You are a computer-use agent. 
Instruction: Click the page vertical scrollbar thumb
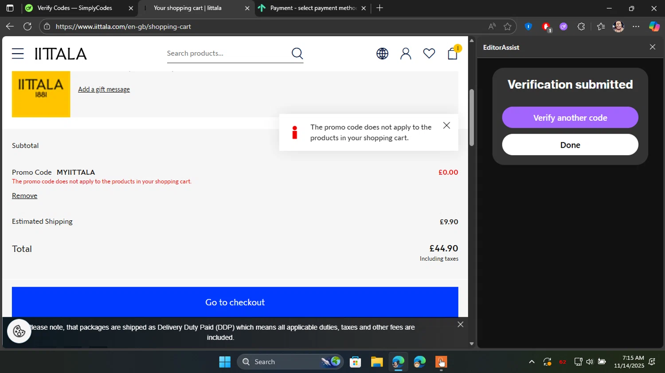tap(471, 118)
